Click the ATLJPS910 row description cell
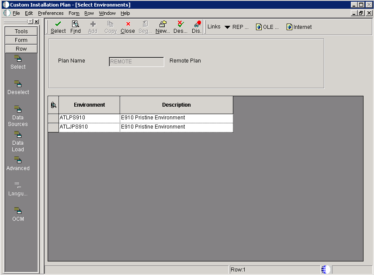Image resolution: width=374 pixels, height=275 pixels. point(177,128)
